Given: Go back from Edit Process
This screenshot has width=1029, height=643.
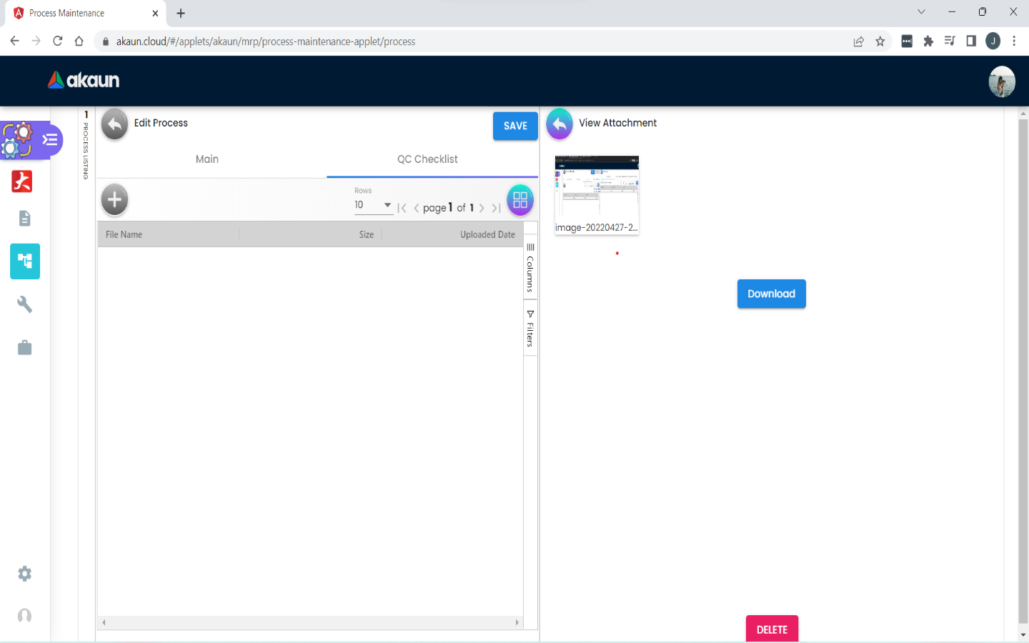Looking at the screenshot, I should [x=114, y=124].
